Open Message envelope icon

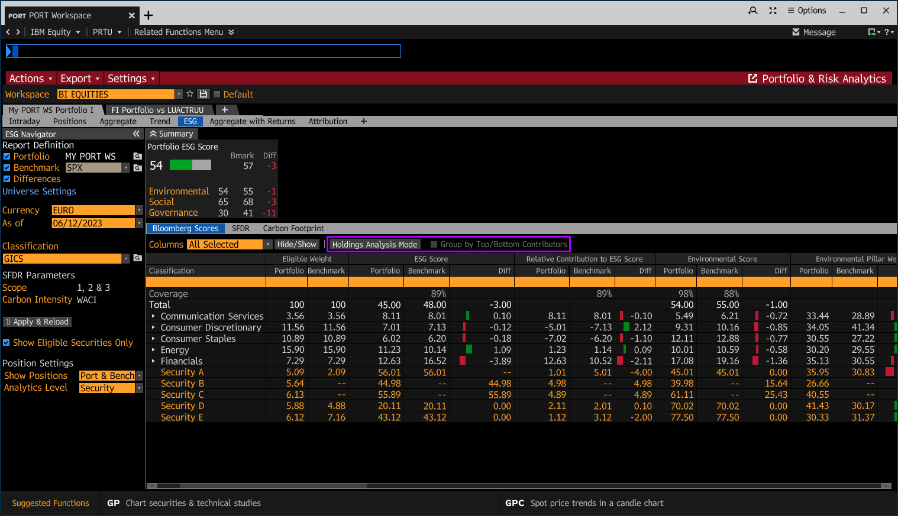pos(796,32)
